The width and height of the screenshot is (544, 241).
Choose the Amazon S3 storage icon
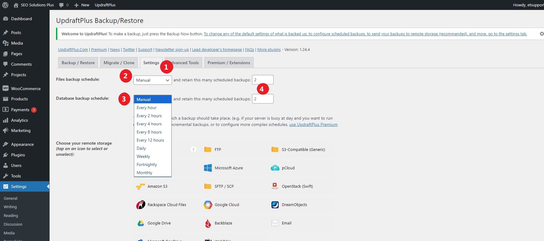tap(141, 186)
